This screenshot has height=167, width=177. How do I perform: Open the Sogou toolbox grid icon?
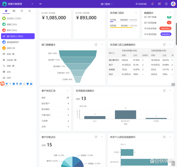click(x=31, y=84)
